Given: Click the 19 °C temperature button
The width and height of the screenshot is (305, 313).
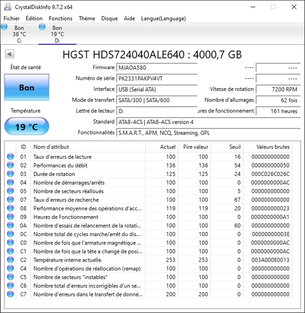Looking at the screenshot, I should click(27, 127).
